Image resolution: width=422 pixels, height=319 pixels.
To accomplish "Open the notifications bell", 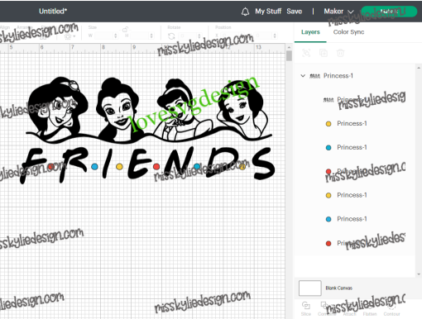I will pos(245,12).
